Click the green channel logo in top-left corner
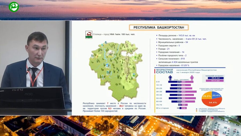The image size is (241, 136). tap(13, 7)
